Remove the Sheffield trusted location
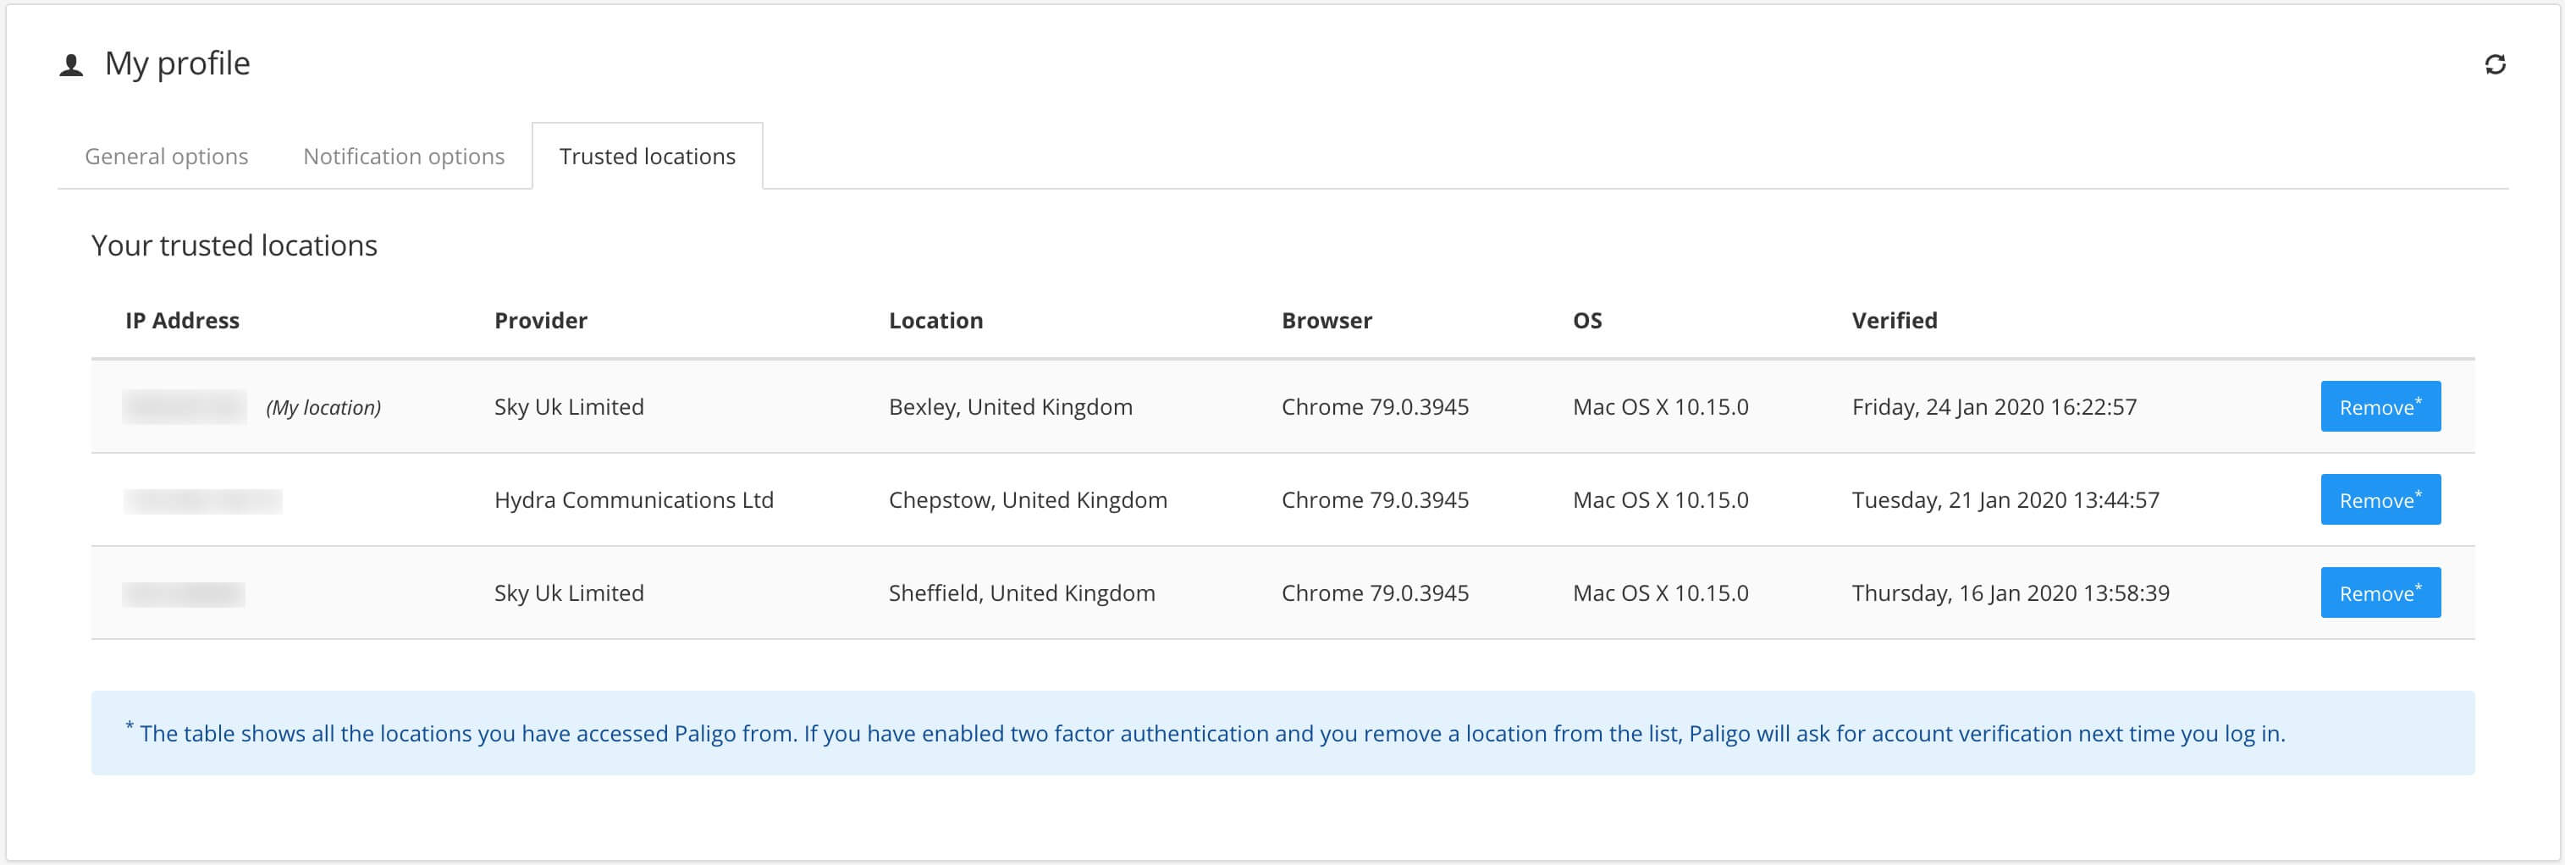Image resolution: width=2565 pixels, height=865 pixels. [x=2380, y=592]
